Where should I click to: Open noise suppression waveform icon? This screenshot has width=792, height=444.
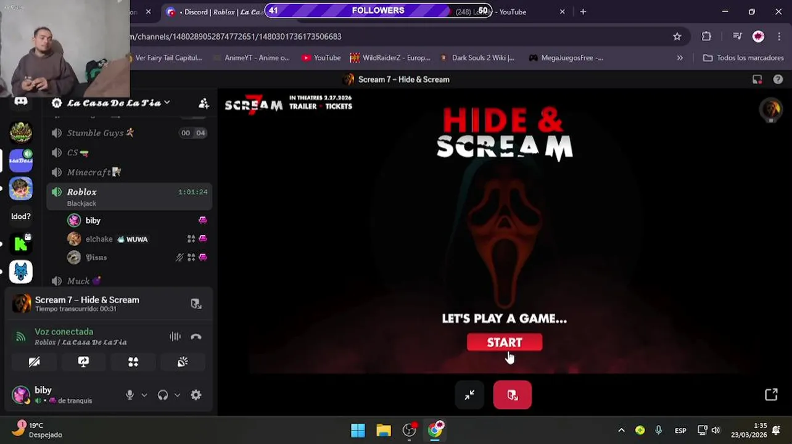click(175, 337)
